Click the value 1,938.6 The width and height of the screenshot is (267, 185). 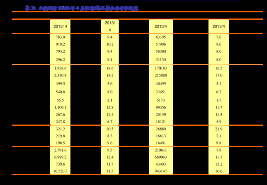[x=60, y=68]
